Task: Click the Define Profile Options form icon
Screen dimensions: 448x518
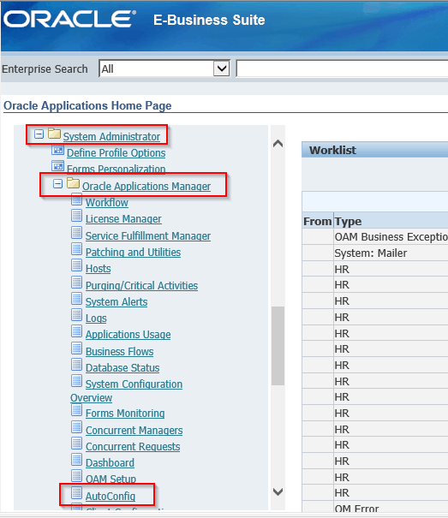Action: (58, 151)
